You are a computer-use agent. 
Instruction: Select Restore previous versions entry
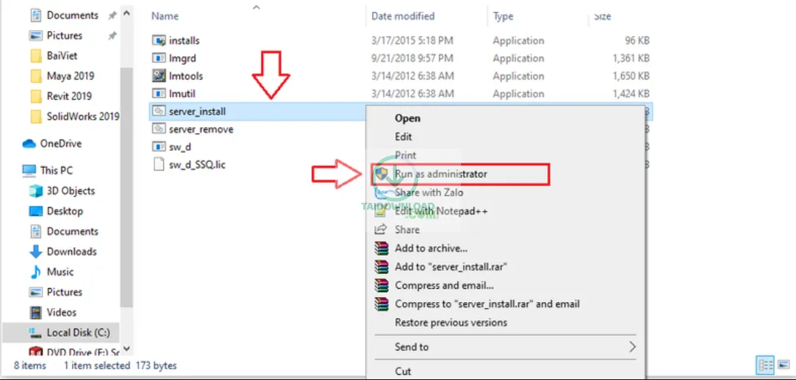click(x=451, y=323)
